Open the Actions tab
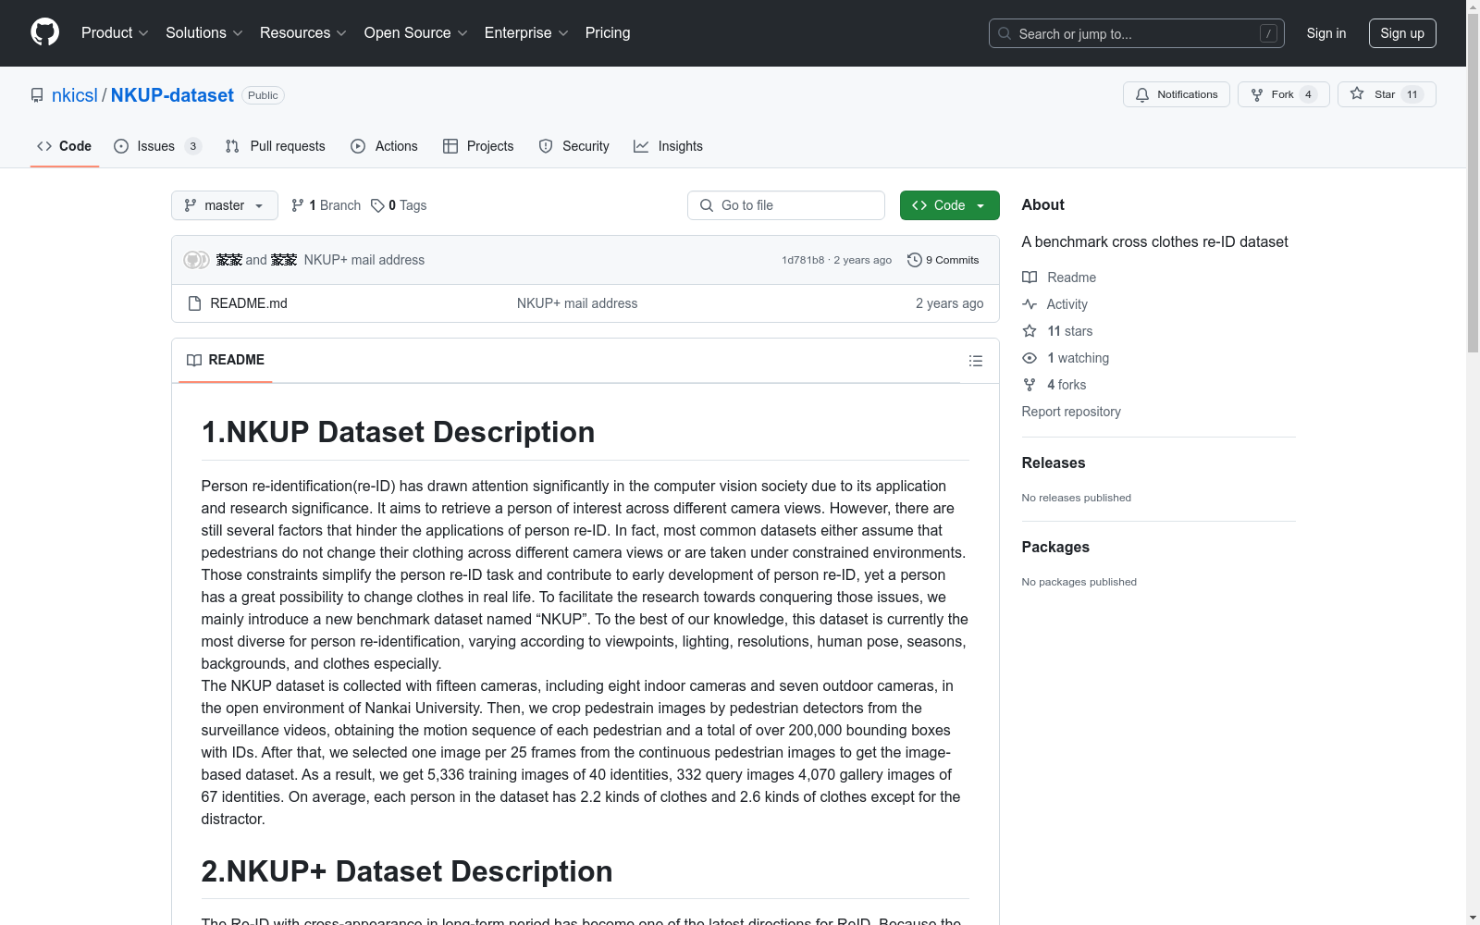The width and height of the screenshot is (1480, 925). 385,146
